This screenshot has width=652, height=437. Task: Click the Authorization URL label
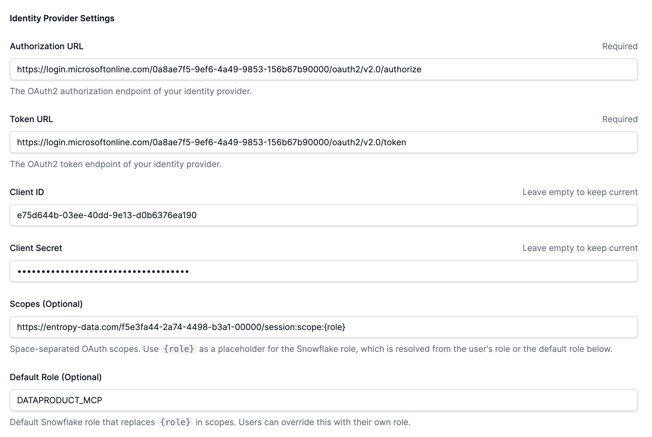click(46, 46)
